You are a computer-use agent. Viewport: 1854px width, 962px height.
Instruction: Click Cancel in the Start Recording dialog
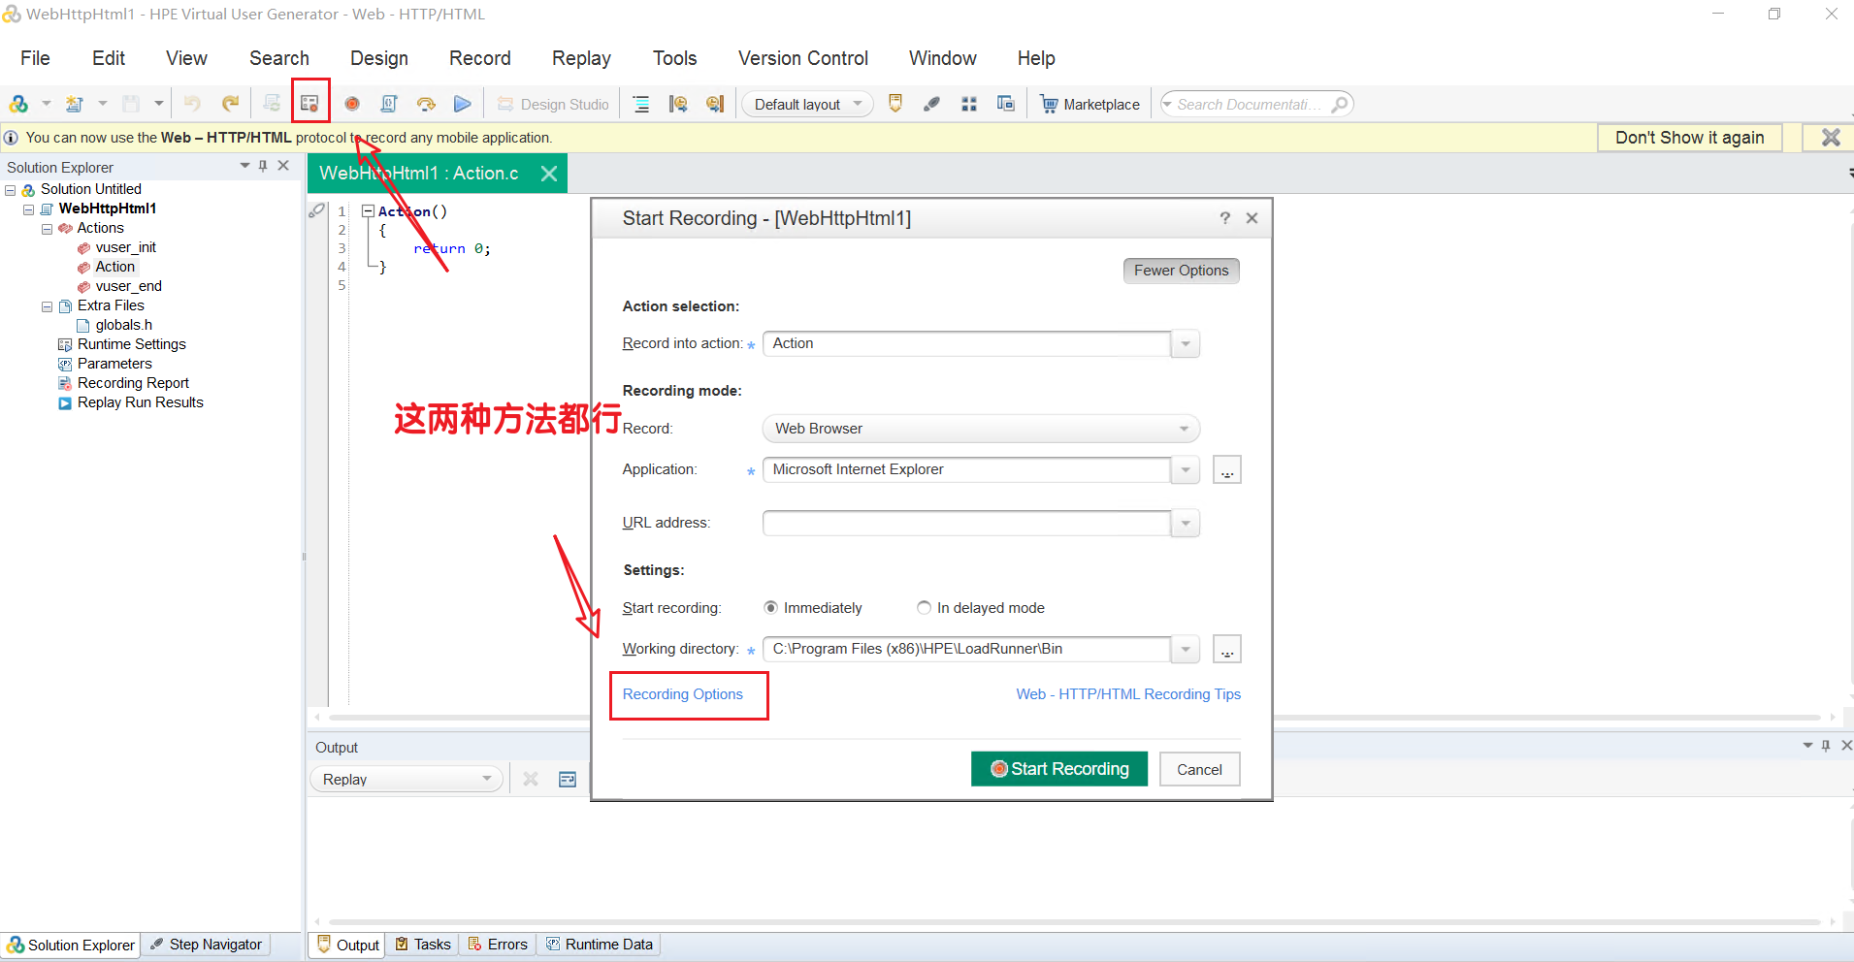pyautogui.click(x=1199, y=769)
